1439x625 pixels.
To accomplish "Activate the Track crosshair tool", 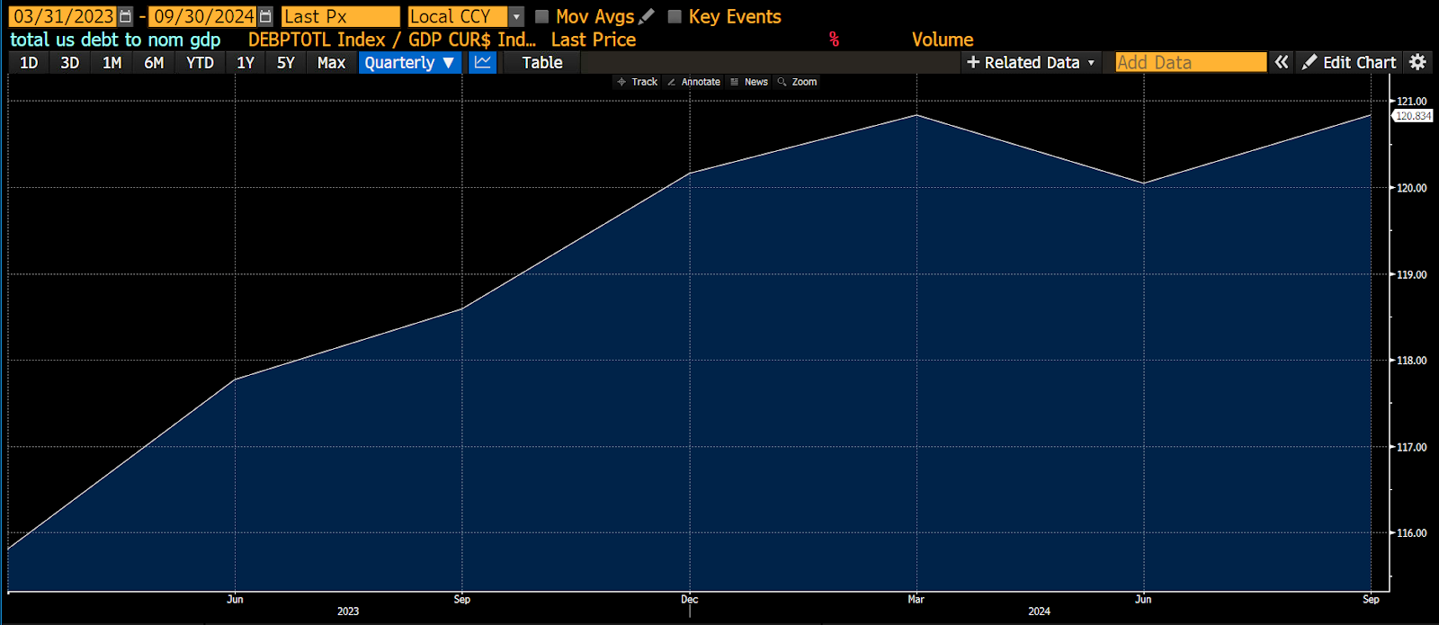I will pos(637,82).
